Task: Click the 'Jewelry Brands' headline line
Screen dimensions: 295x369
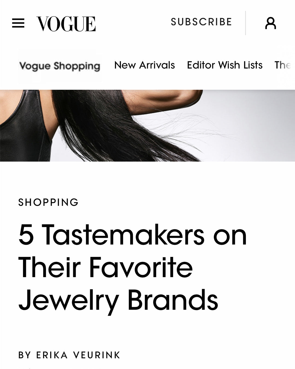Action: click(118, 301)
